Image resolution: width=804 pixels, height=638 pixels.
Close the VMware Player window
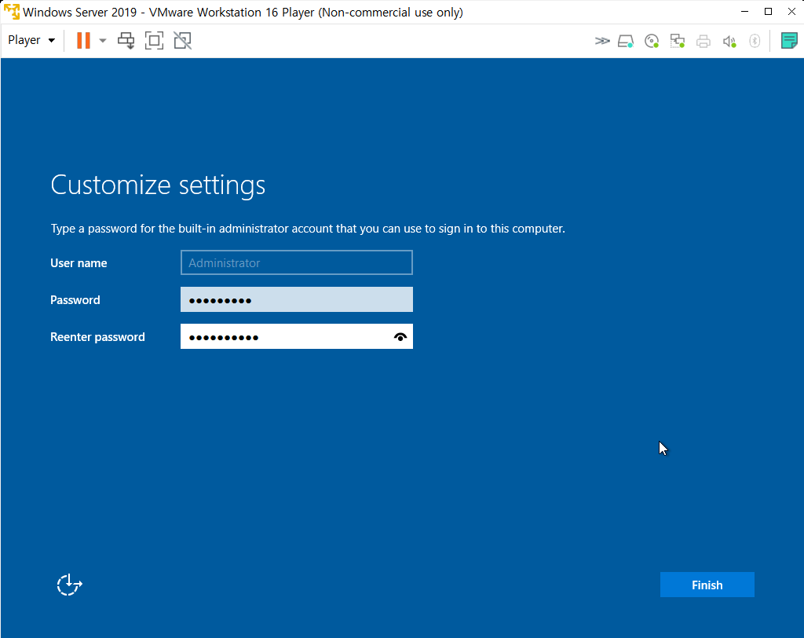pos(791,12)
